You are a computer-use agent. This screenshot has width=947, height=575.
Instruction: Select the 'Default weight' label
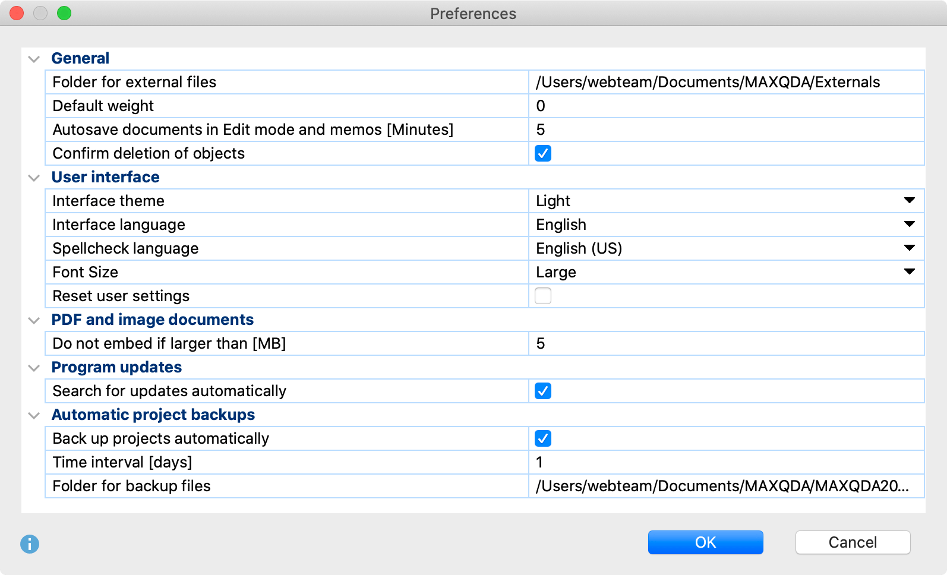click(x=103, y=106)
